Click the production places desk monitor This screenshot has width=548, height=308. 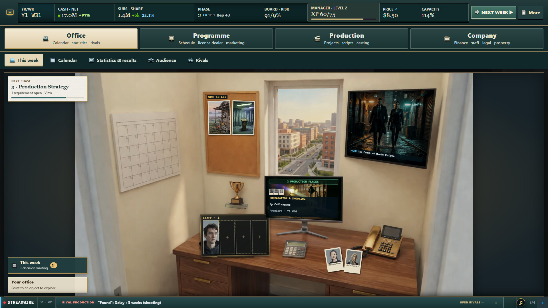pos(304,199)
